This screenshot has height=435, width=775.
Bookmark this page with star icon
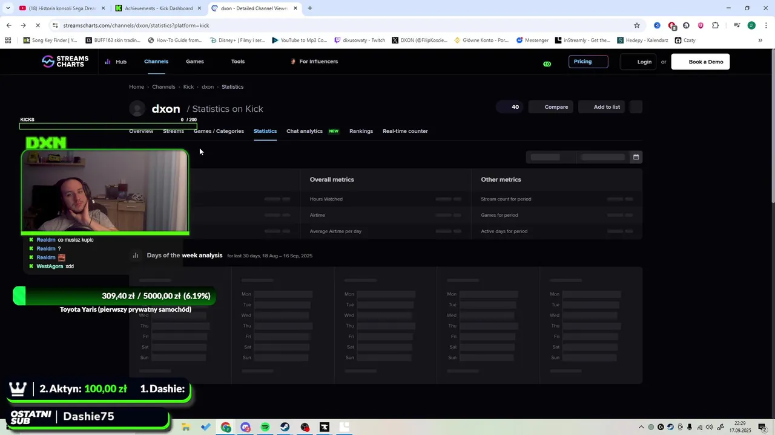[x=637, y=25]
